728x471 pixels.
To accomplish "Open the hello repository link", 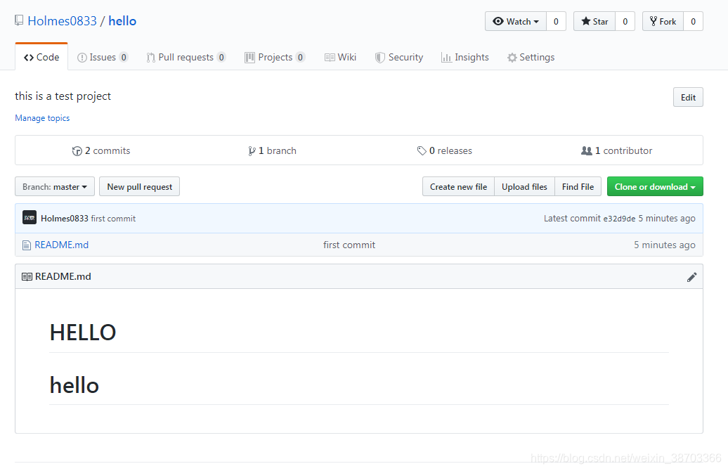I will coord(122,21).
